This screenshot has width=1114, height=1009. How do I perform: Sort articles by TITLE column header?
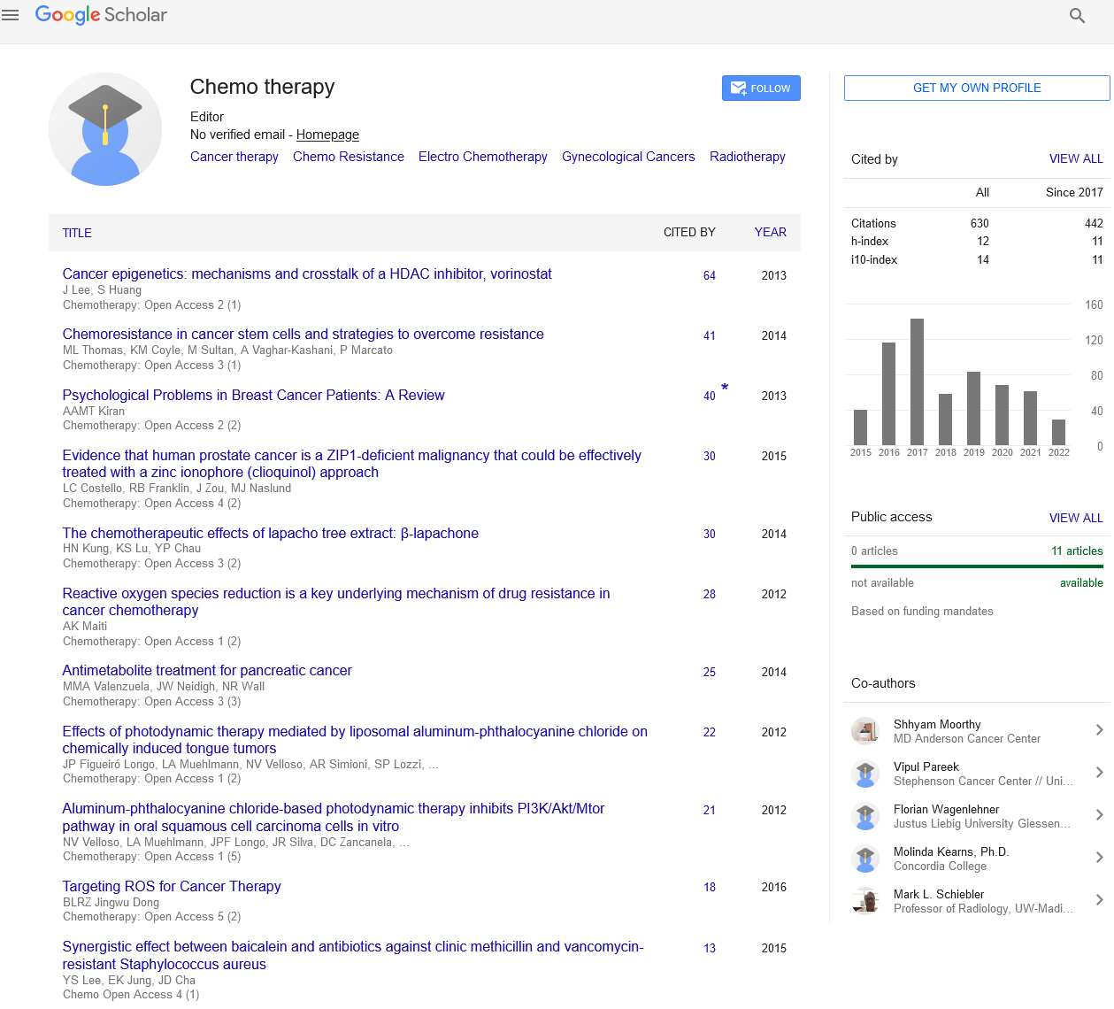point(77,233)
